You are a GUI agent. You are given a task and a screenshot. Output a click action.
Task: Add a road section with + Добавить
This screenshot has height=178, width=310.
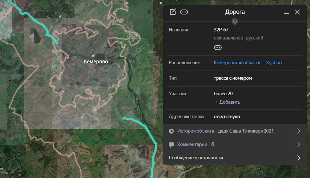coord(227,102)
